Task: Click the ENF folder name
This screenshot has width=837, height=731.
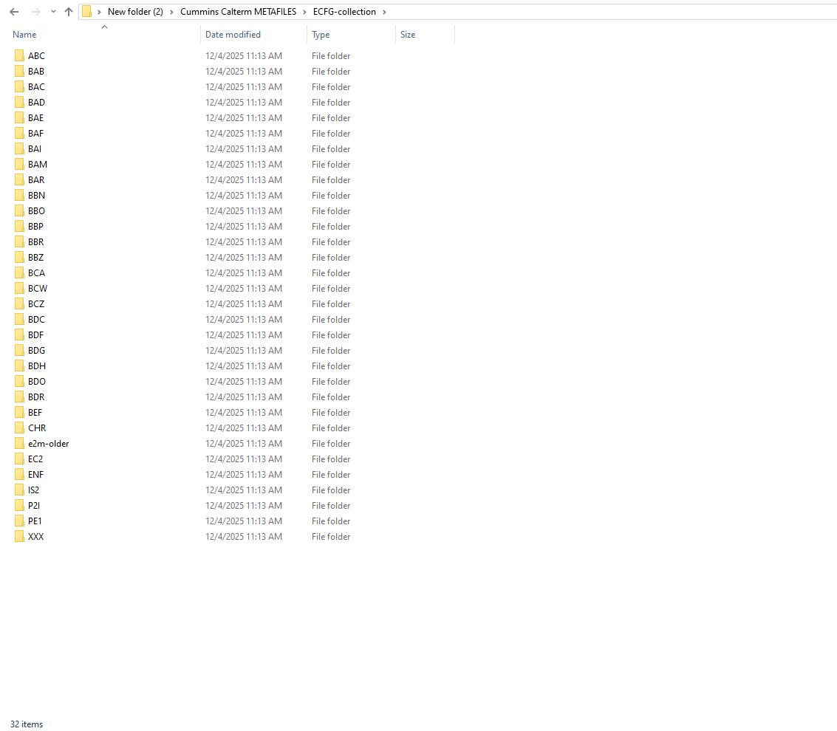Action: pos(35,474)
